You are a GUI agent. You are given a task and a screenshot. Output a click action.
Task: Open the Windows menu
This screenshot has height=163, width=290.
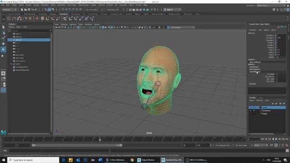(45, 5)
